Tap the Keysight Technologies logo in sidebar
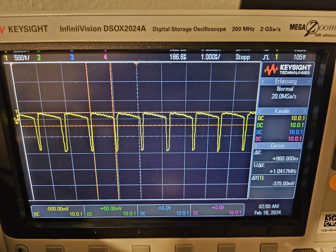Screen dimensions: 336x252 [x=288, y=69]
